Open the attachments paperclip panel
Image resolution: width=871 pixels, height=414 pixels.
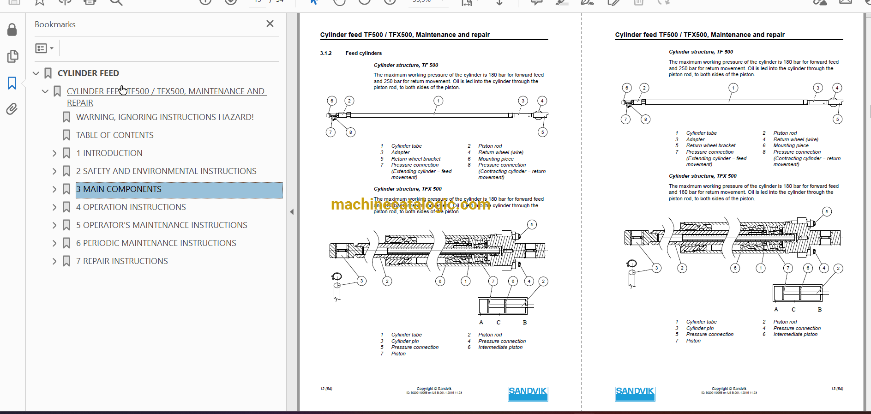12,109
